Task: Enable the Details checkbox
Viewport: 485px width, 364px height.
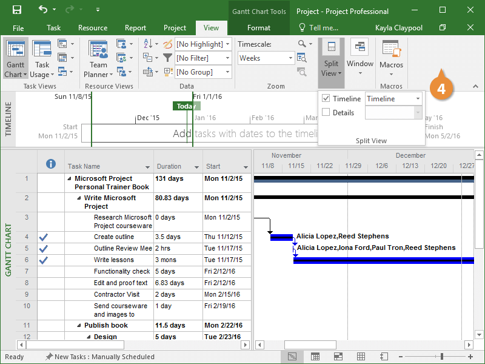Action: 326,112
